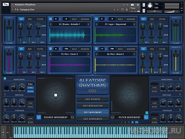Toggle left Vertical movement power icon
Viewport: 185px width, 139px height.
(5, 94)
